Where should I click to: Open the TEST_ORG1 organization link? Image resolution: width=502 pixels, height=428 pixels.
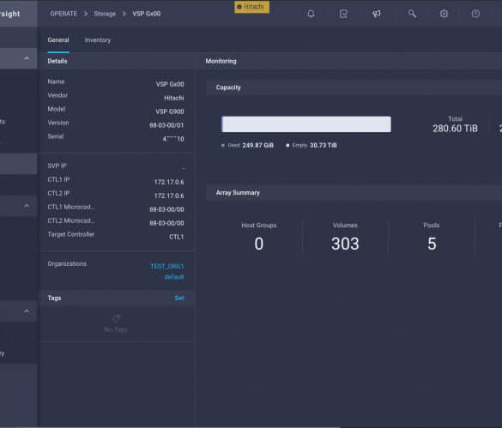tap(167, 267)
